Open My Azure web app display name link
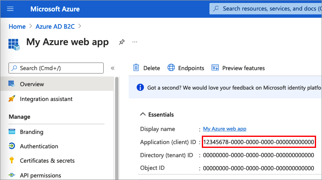This screenshot has width=322, height=180. pos(225,129)
